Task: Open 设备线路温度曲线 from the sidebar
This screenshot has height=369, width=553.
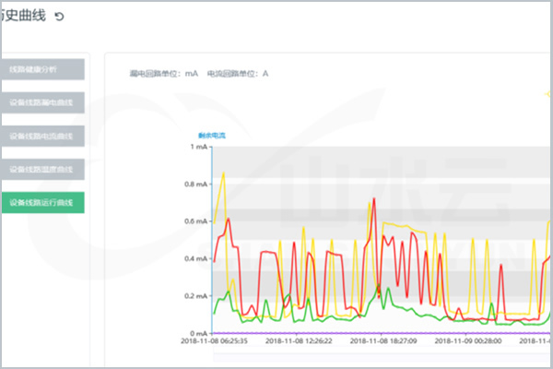Action: (42, 169)
